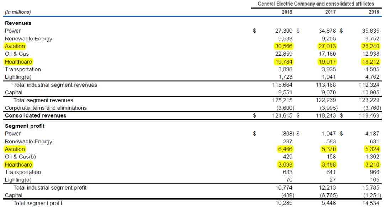
Task: Click Total industrial segment revenues label
Action: click(x=55, y=85)
